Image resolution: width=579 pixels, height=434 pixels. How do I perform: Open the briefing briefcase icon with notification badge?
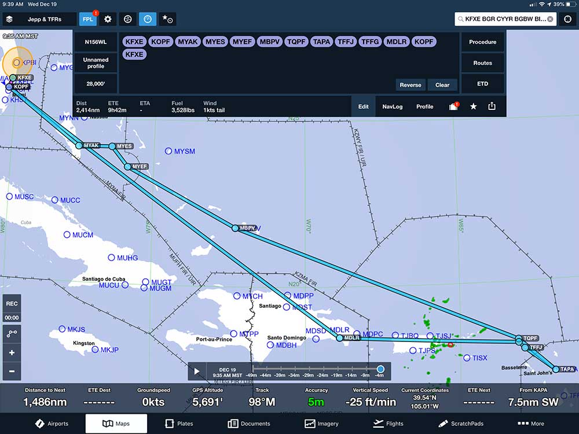453,106
